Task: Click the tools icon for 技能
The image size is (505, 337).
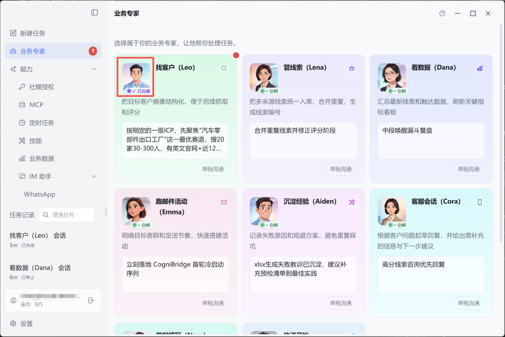Action: pos(22,141)
